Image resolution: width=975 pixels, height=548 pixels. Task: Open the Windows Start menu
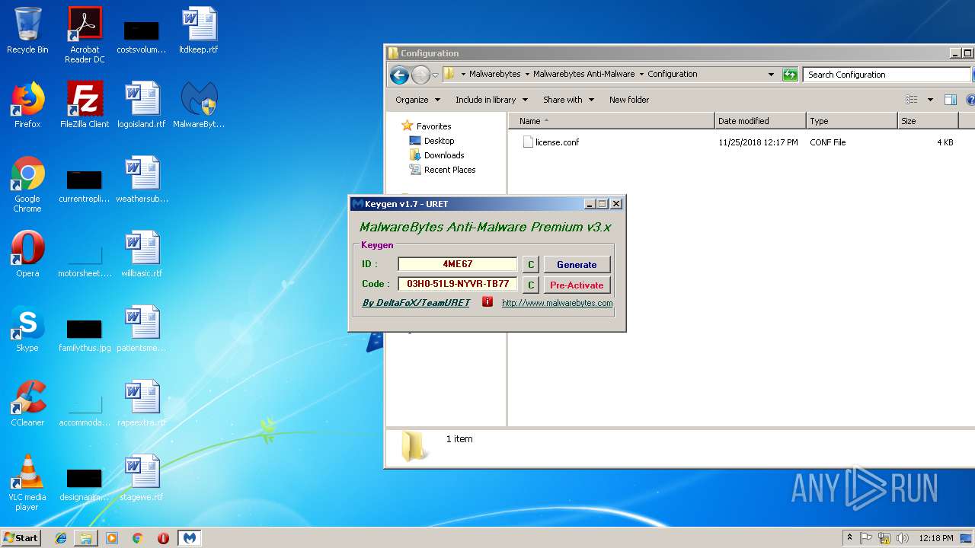coord(21,538)
